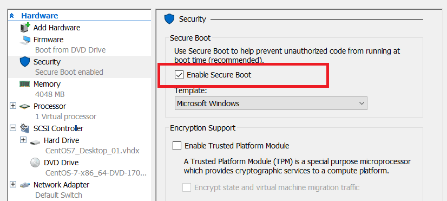This screenshot has width=447, height=201.
Task: Click the blue Security shield in sidebar
Action: [25, 62]
